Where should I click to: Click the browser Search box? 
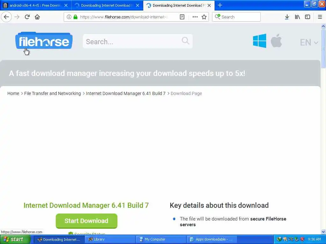point(236,17)
